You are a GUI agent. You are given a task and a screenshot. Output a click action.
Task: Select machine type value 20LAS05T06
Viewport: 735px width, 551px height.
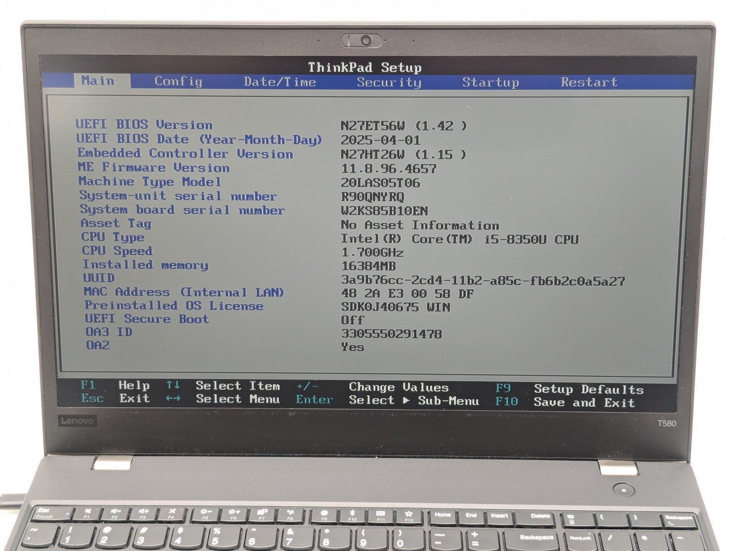(380, 183)
